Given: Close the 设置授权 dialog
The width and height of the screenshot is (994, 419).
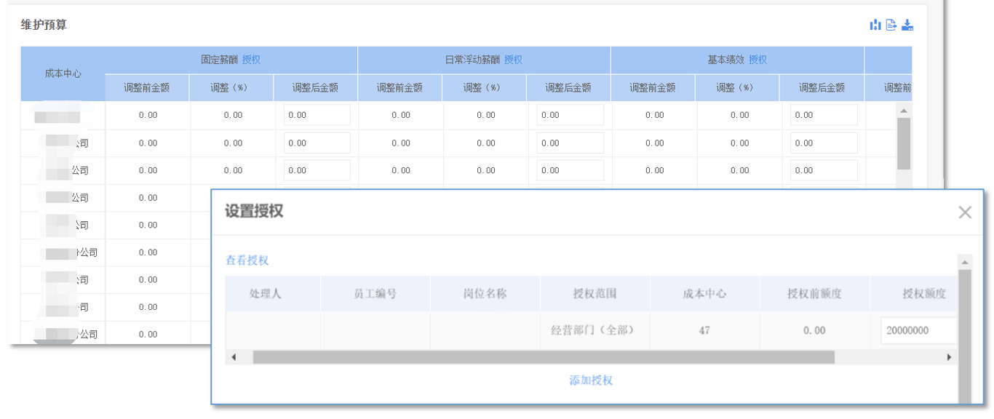Looking at the screenshot, I should coord(965,212).
